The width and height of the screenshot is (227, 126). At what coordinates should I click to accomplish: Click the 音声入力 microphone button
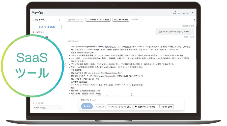click(100, 107)
